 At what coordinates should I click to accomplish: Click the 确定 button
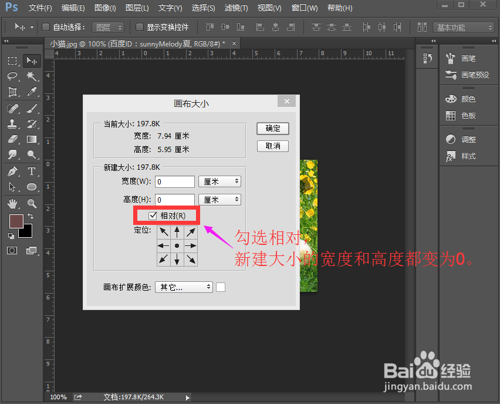click(273, 128)
